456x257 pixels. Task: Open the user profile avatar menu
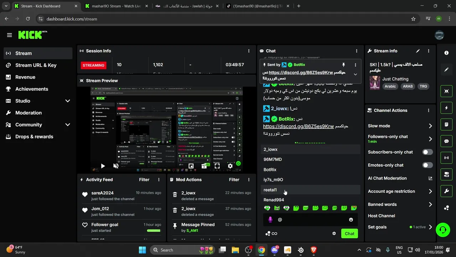coord(439,35)
